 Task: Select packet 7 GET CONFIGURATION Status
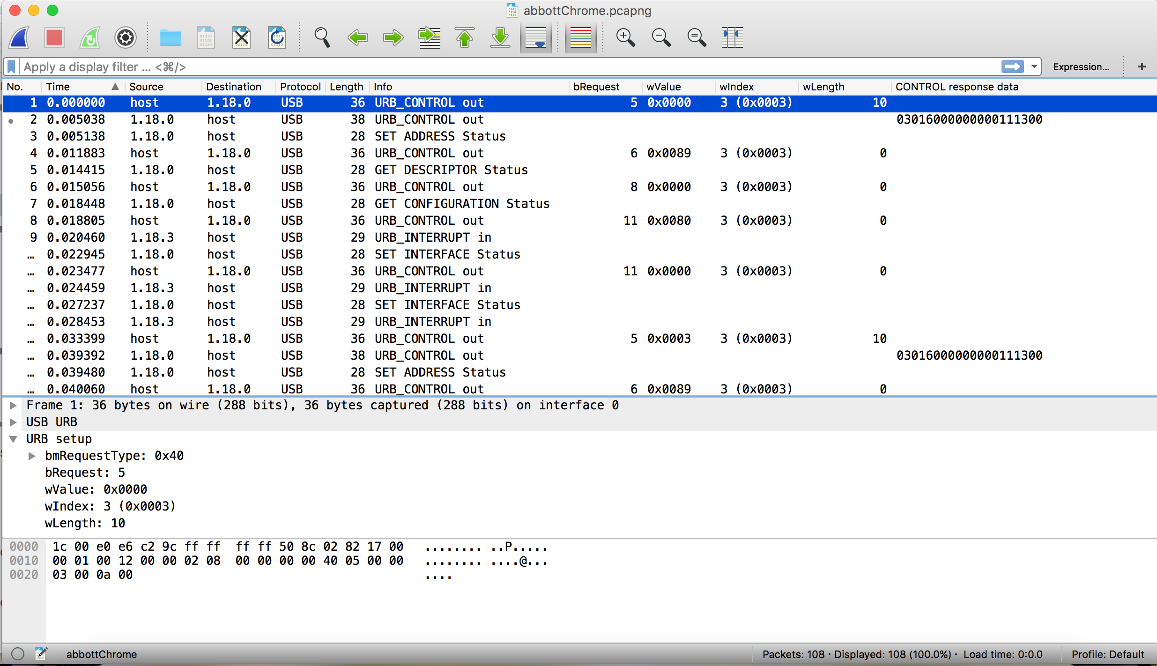click(579, 204)
